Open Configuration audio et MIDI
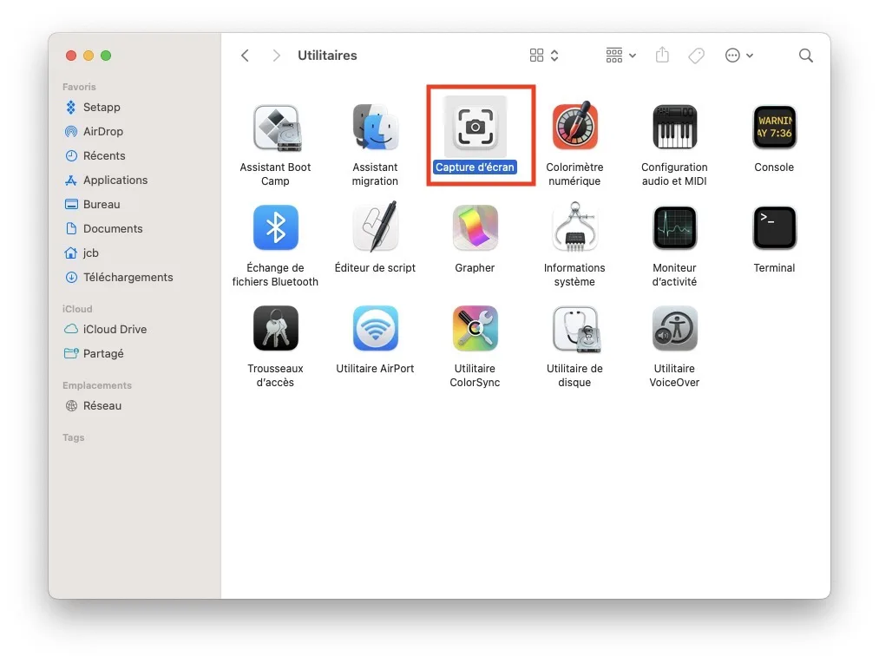The image size is (879, 663). tap(674, 127)
